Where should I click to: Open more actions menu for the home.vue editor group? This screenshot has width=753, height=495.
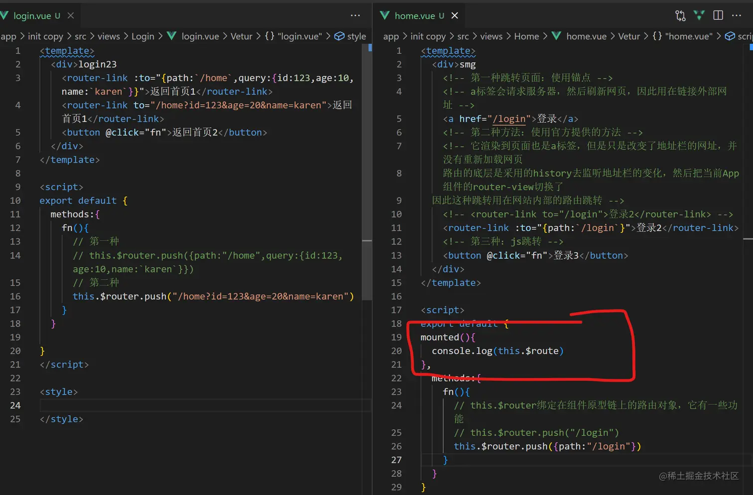click(x=737, y=15)
